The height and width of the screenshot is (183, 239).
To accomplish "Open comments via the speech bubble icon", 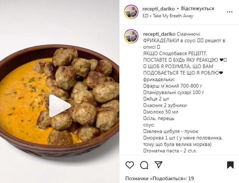I will pos(144,165).
